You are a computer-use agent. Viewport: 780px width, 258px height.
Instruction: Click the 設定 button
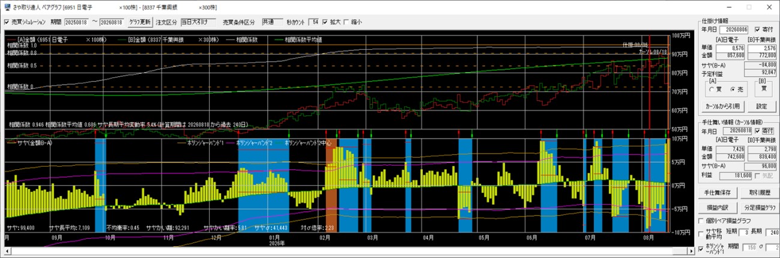761,106
